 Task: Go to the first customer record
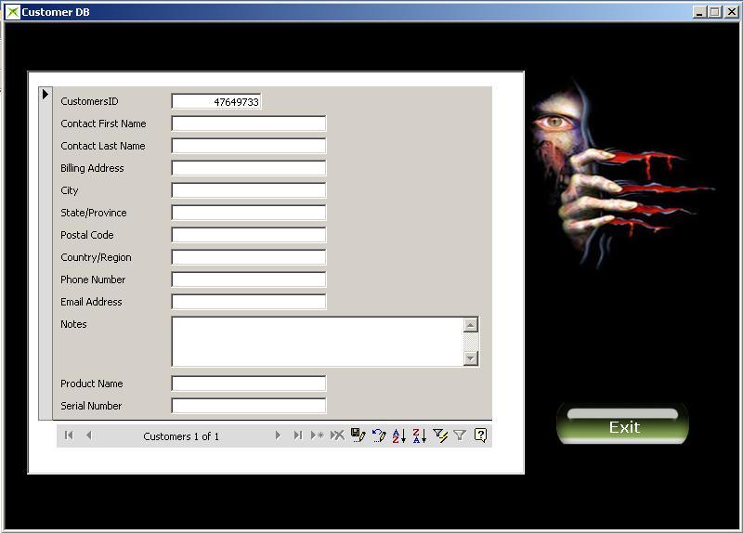[69, 435]
